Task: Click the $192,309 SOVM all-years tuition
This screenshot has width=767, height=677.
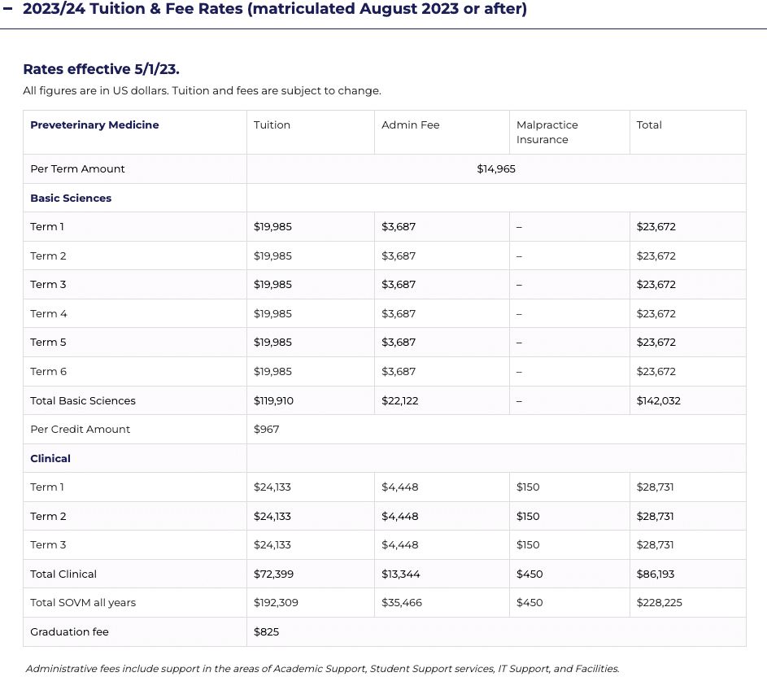Action: [x=276, y=603]
